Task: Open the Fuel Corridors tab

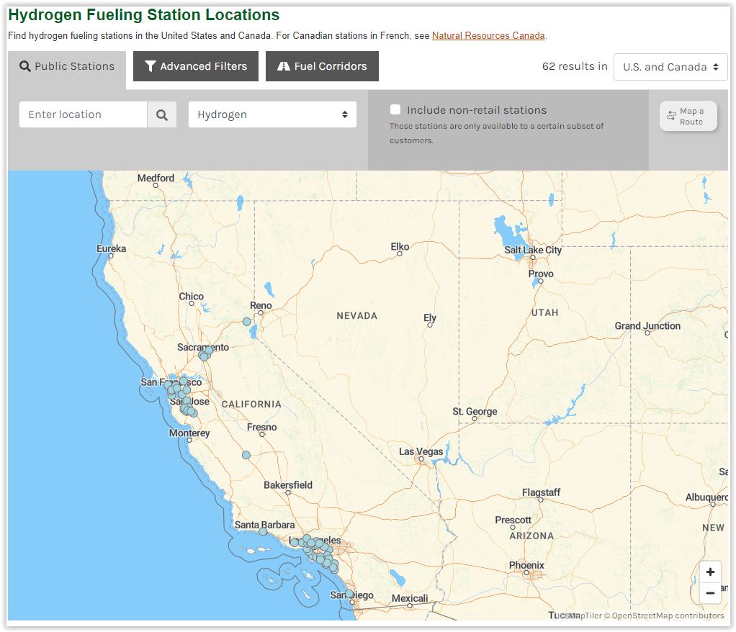Action: (x=322, y=66)
